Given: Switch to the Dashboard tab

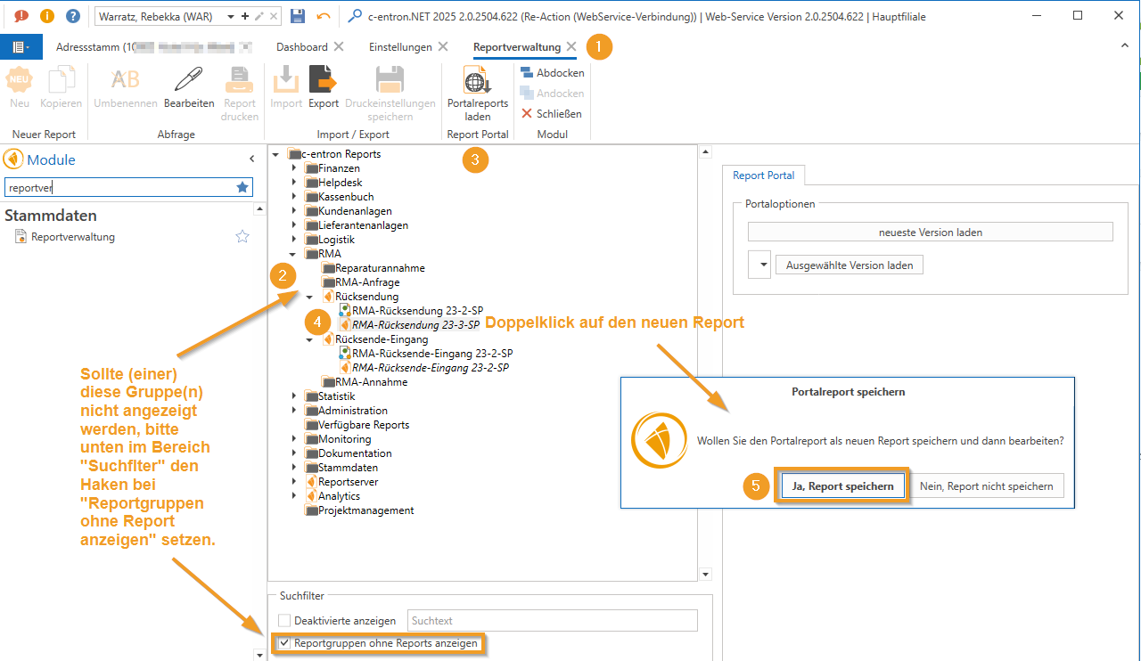Looking at the screenshot, I should (301, 47).
